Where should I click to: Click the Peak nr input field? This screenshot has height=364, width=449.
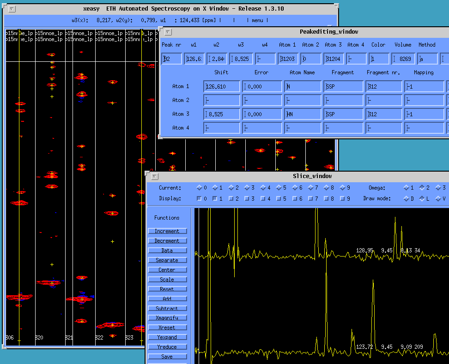pos(172,59)
